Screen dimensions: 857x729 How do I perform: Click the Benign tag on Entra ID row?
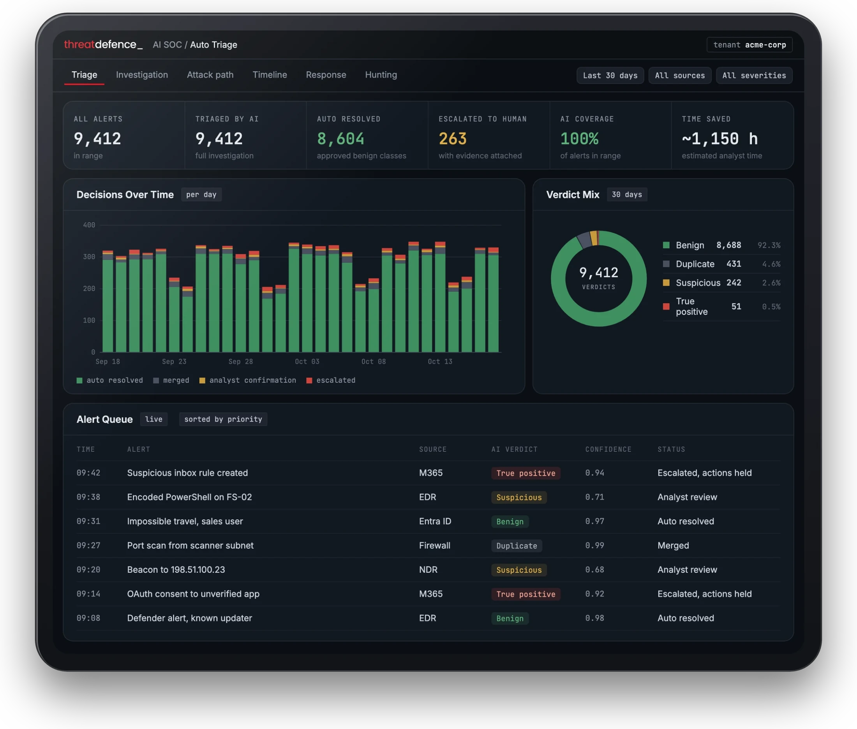click(x=510, y=521)
